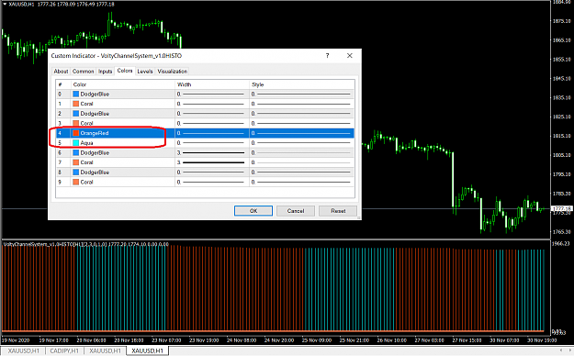Switch to the Common tab
This screenshot has width=574, height=356.
pos(83,72)
